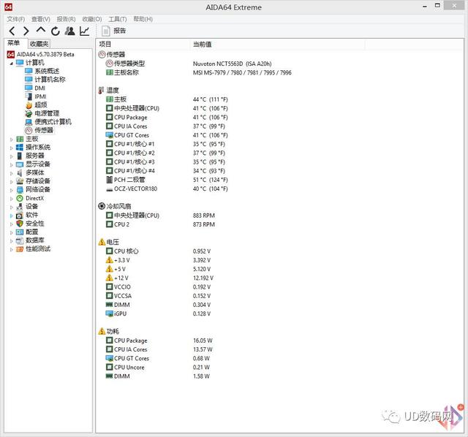Click the 数据库 database icon in tree

pos(20,240)
